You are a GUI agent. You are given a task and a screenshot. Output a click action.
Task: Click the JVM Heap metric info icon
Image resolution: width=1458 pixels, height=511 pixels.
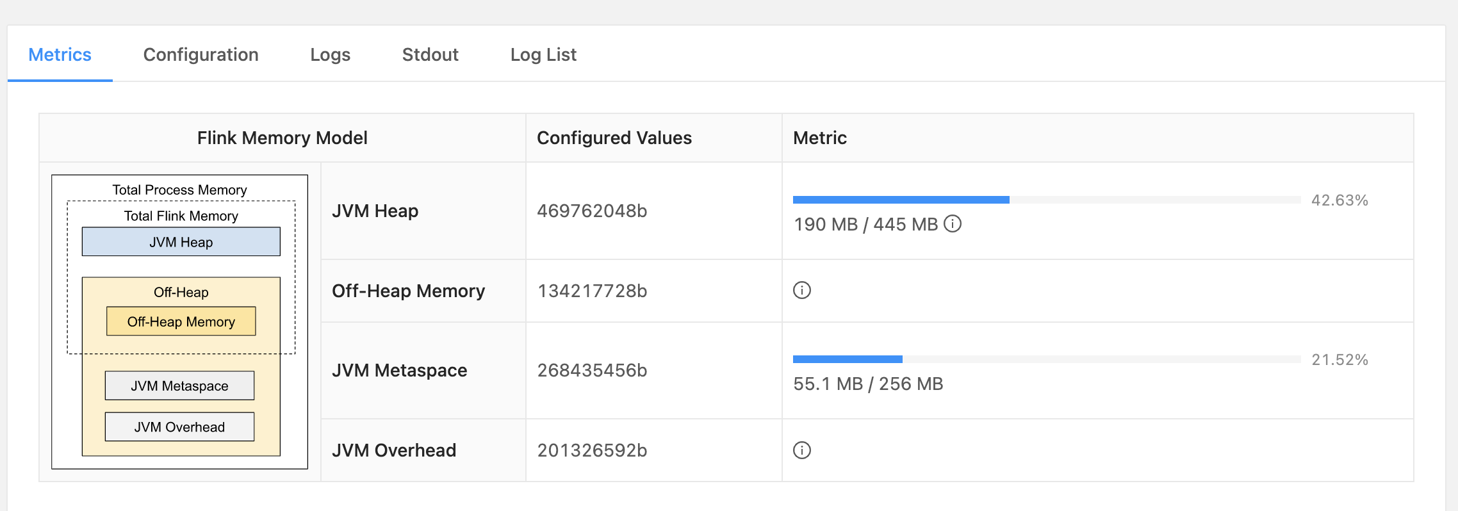pos(953,223)
